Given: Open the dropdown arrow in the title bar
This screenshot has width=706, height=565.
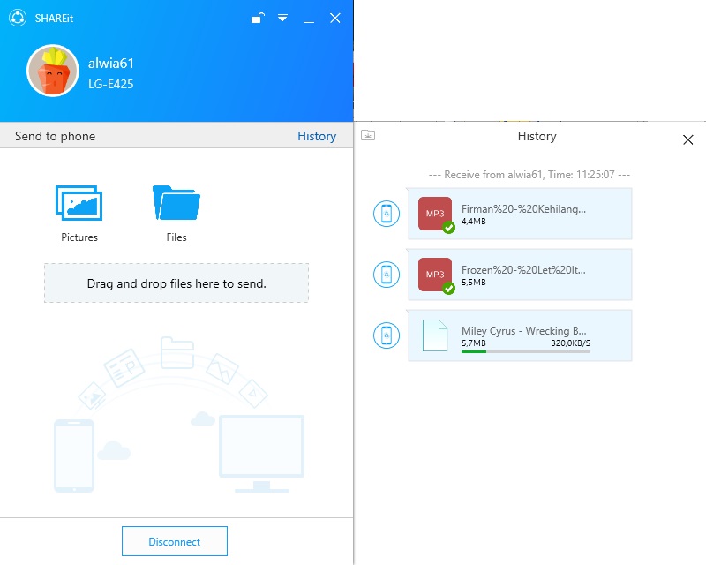Looking at the screenshot, I should pos(282,18).
